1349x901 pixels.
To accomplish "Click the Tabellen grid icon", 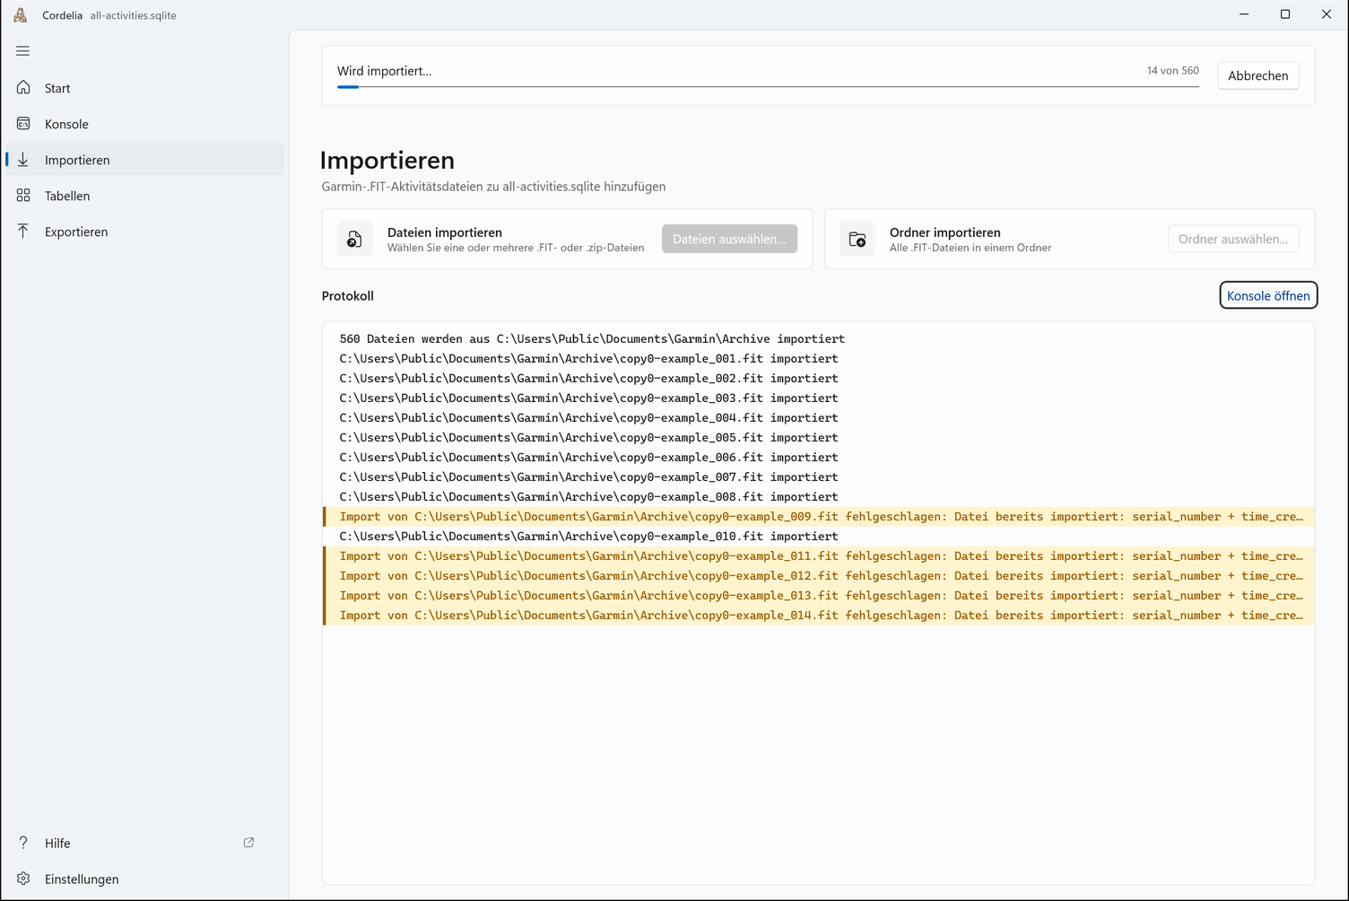I will pyautogui.click(x=23, y=196).
